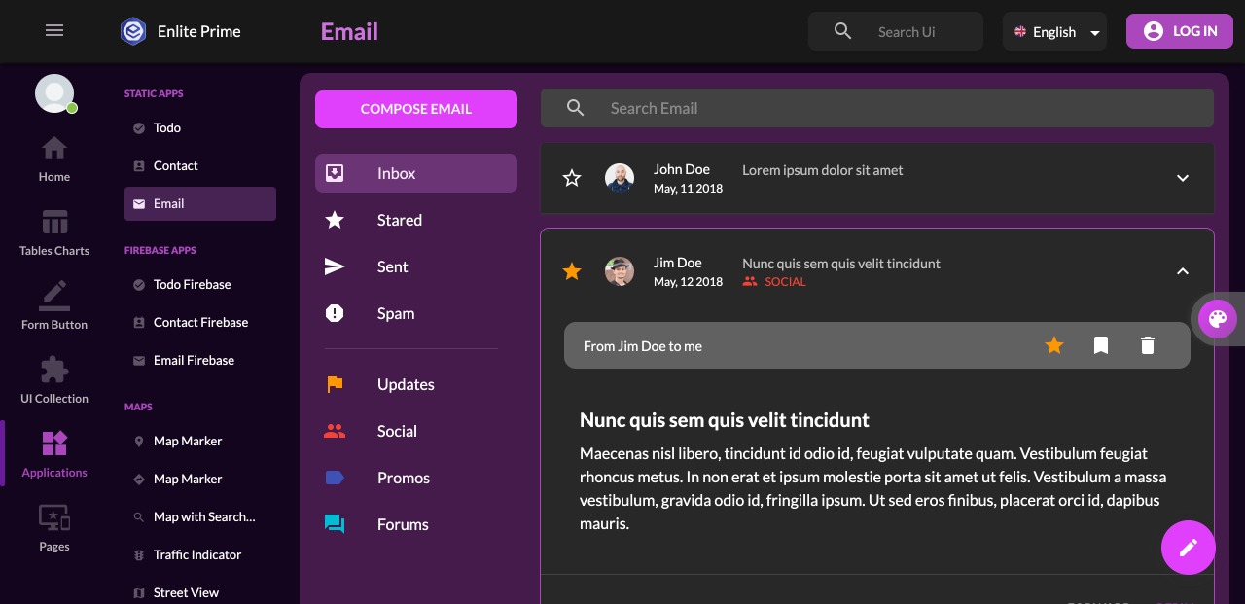Viewport: 1245px width, 604px height.
Task: Click the paper plane Sent icon
Action: tap(335, 266)
